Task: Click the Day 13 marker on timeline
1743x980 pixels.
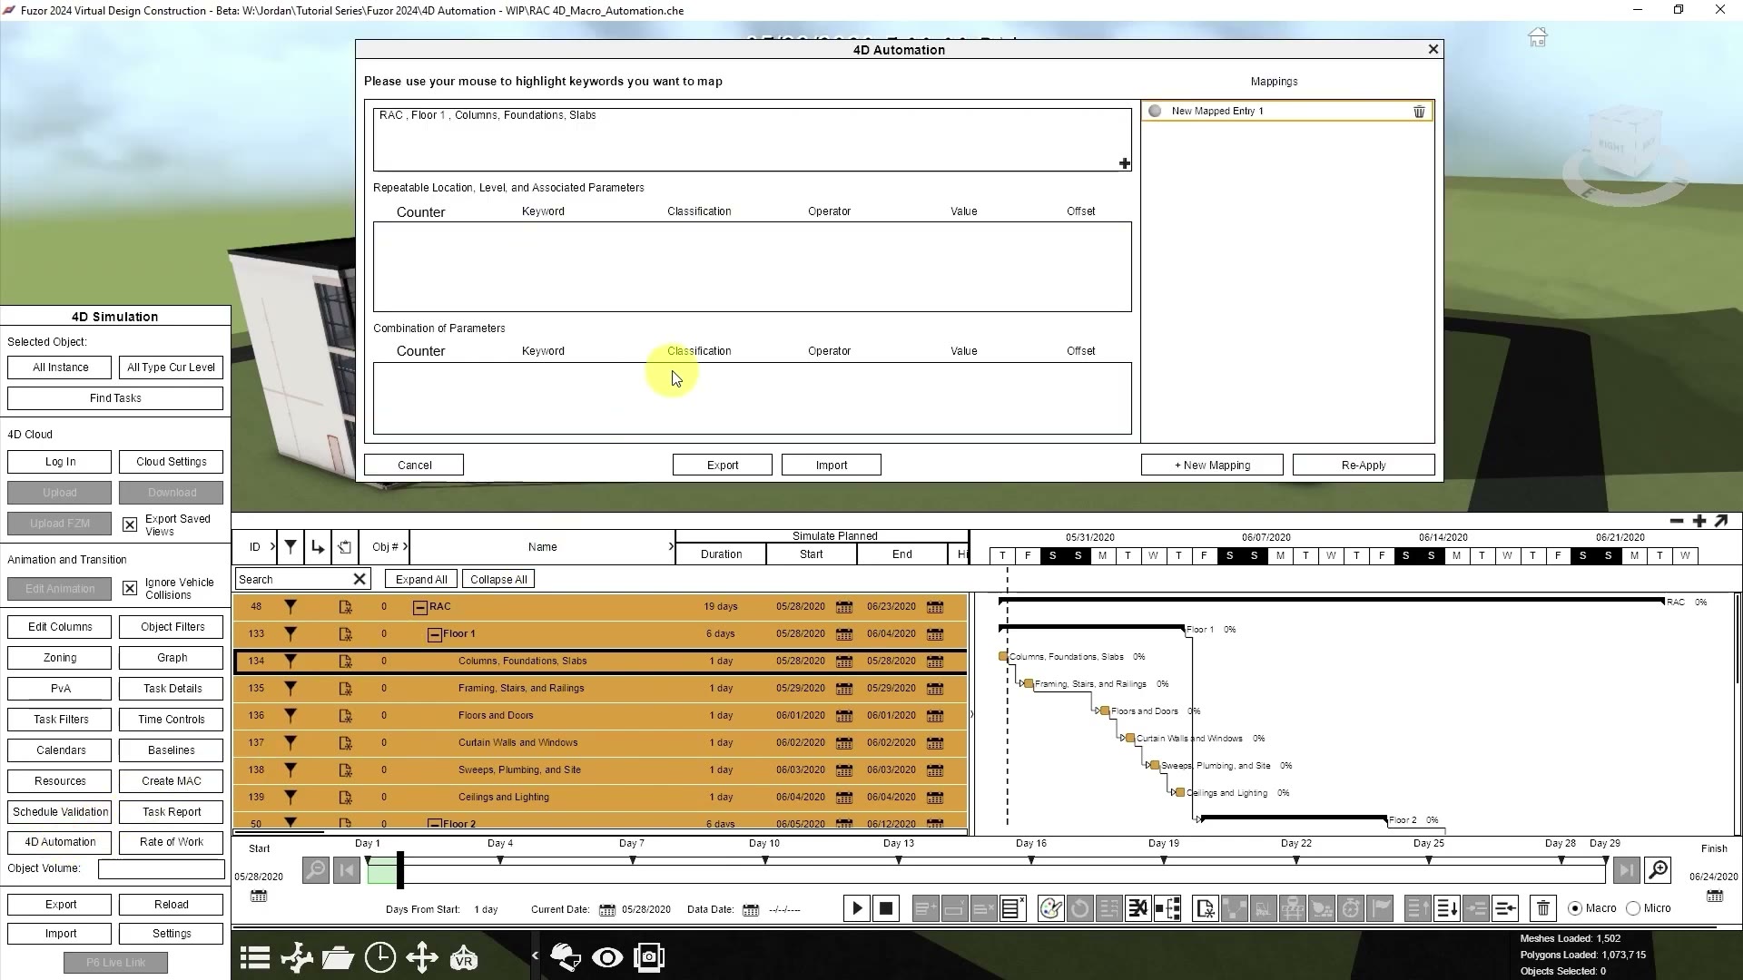Action: point(899,859)
